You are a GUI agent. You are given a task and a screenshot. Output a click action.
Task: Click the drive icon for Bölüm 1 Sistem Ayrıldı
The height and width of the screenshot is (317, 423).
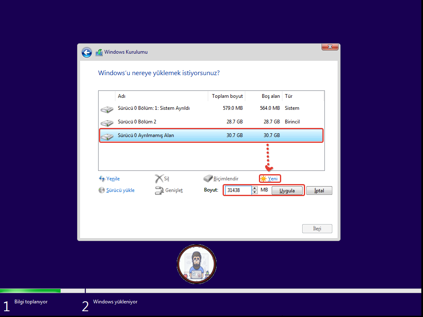tap(107, 109)
